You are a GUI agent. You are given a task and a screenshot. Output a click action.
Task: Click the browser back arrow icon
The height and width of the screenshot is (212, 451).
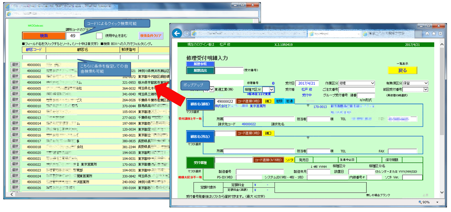pyautogui.click(x=177, y=33)
